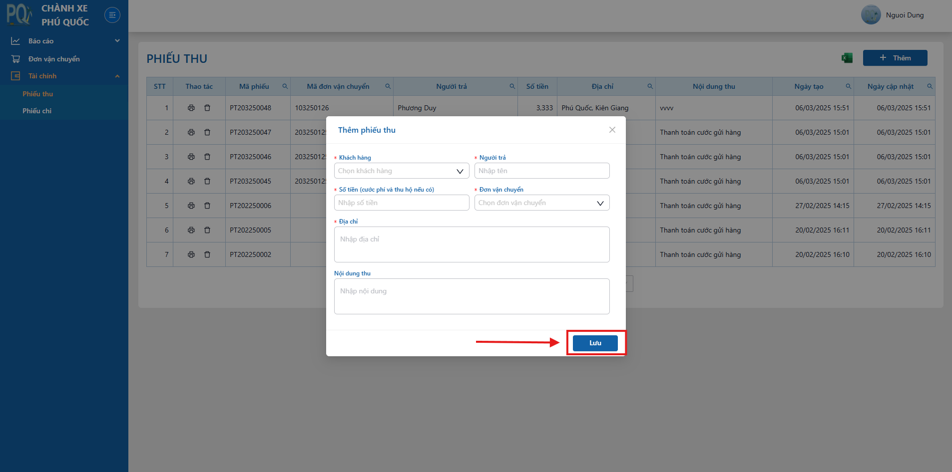Click Ngày cập nhật value 20/02/2025 16:10
The image size is (952, 472).
tap(904, 254)
